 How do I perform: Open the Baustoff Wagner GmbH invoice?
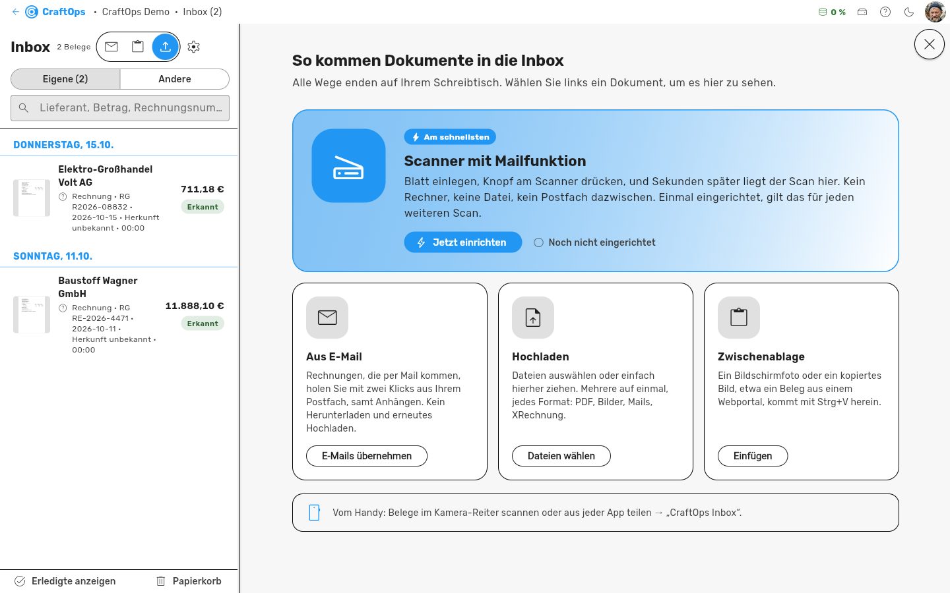pos(119,315)
